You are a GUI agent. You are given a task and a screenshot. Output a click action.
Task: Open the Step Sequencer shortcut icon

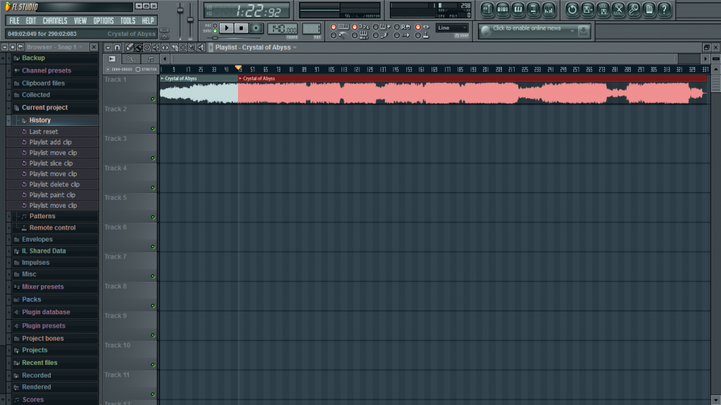tap(503, 9)
